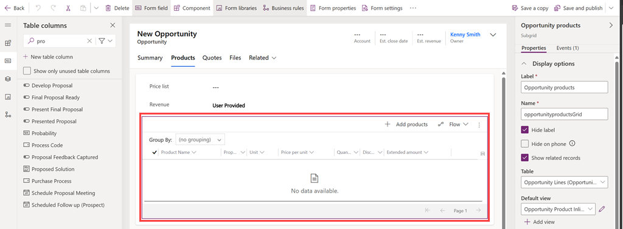Switch to the Quotes form tab
The height and width of the screenshot is (229, 623).
pos(212,58)
